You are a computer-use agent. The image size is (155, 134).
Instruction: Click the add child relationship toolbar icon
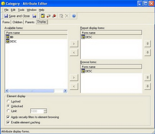[48, 16]
